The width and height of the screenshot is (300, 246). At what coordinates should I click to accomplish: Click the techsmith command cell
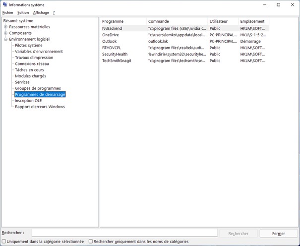click(x=177, y=61)
